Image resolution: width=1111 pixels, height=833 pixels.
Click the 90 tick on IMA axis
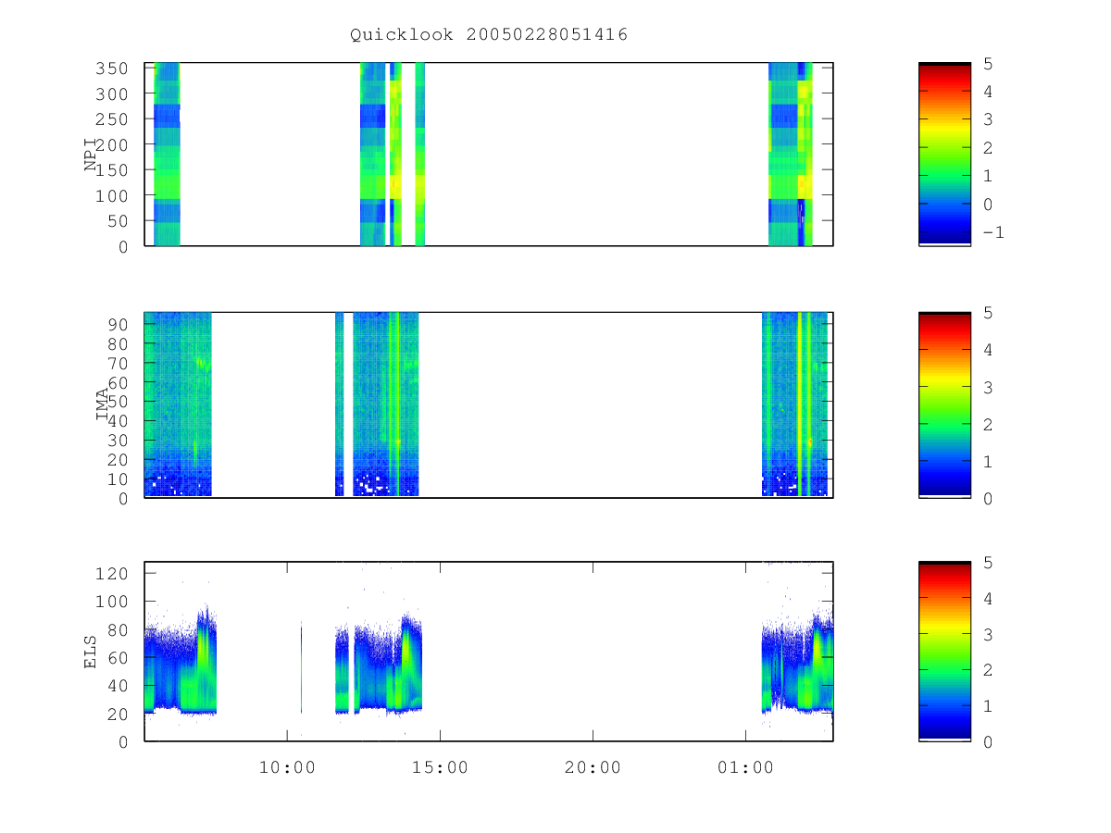[118, 324]
